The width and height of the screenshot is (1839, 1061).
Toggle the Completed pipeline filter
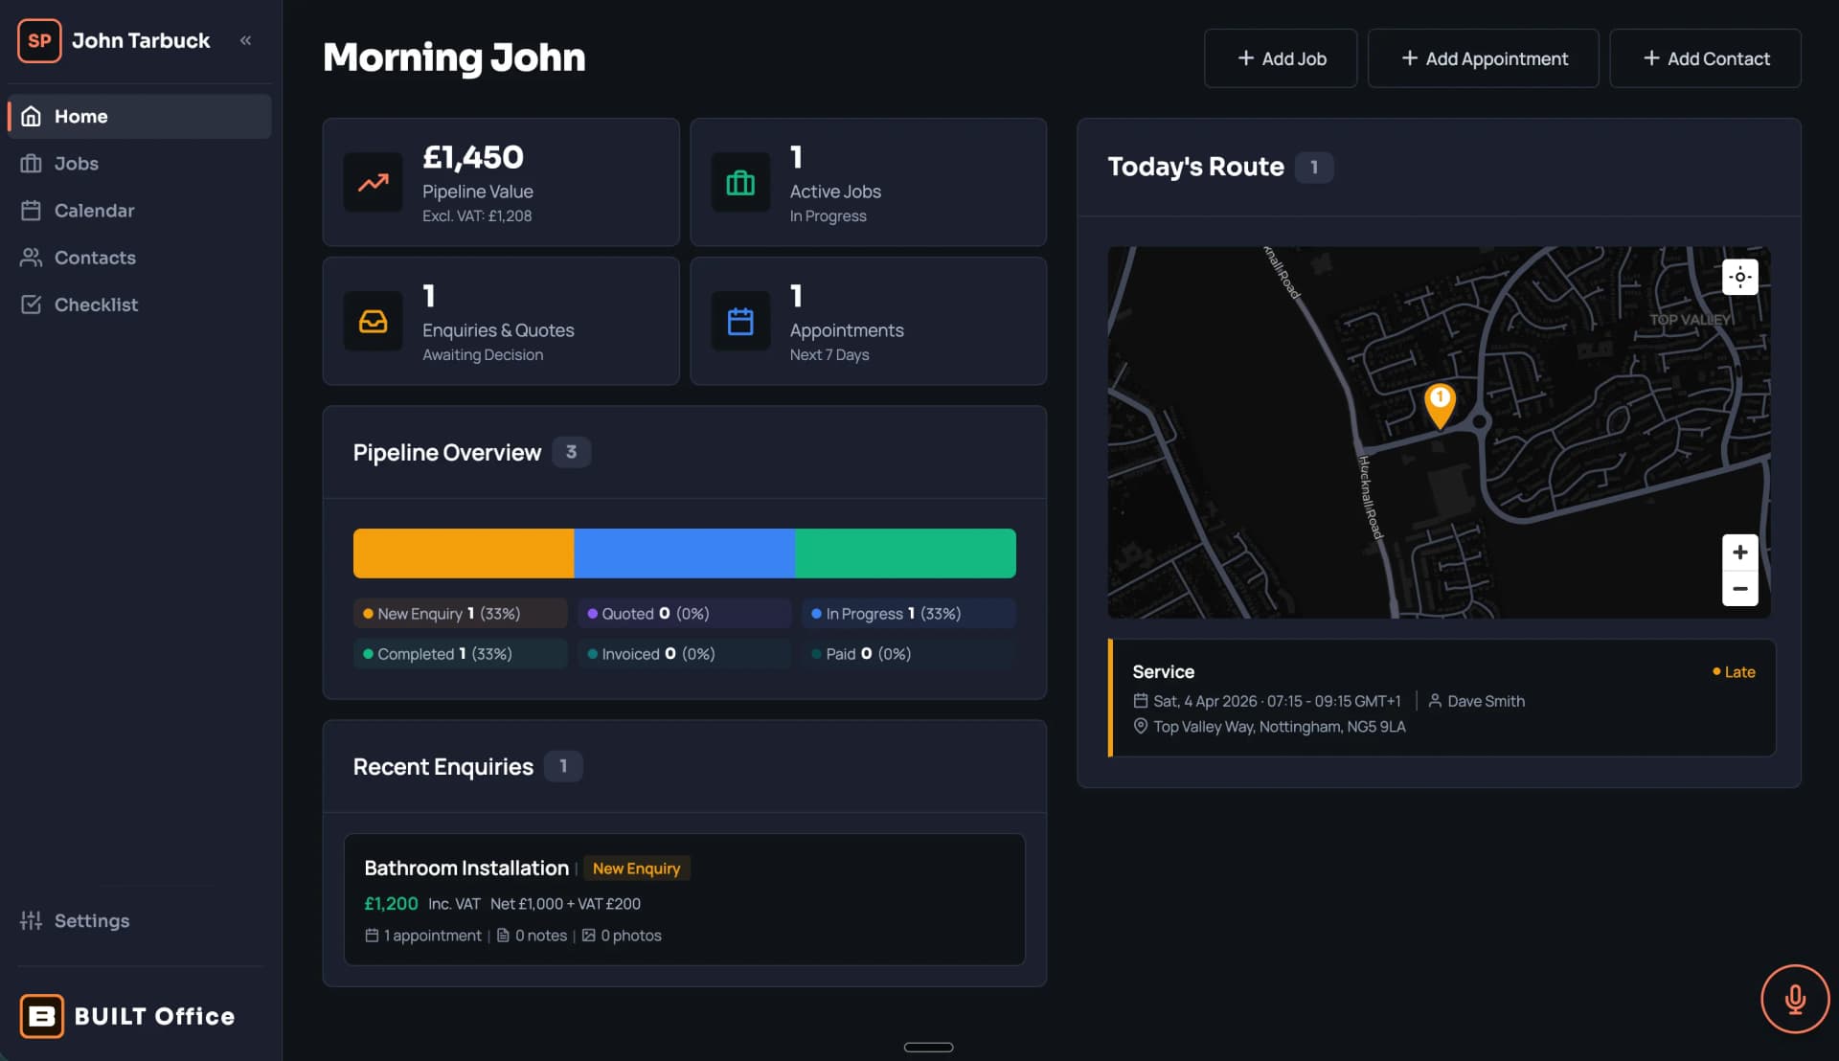coord(460,653)
